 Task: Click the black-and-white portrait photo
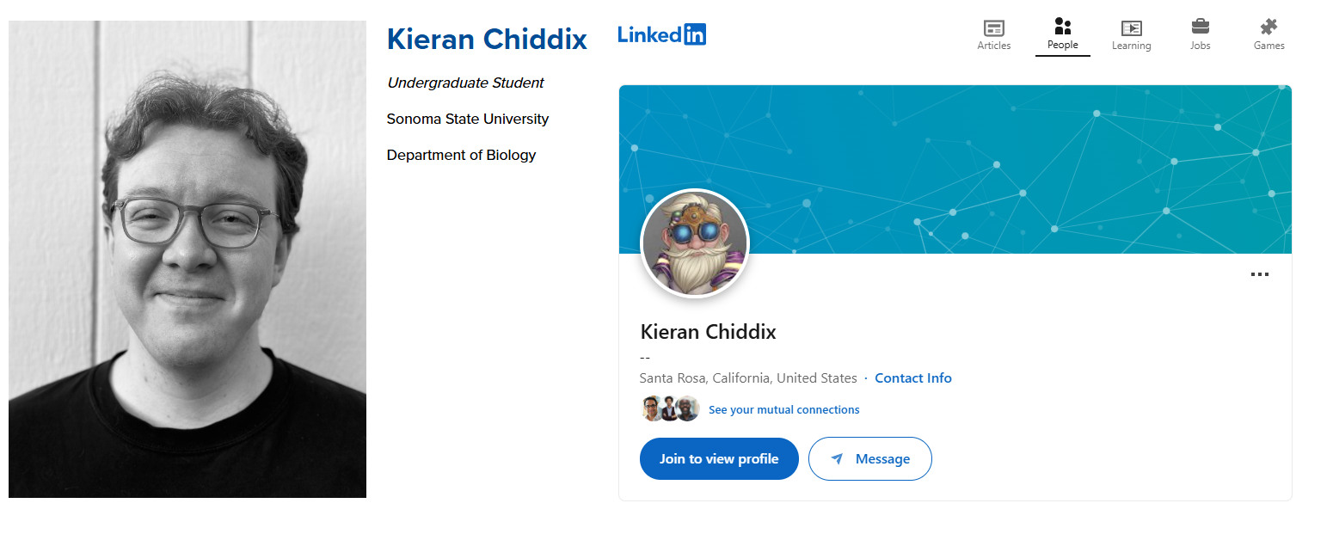187,259
